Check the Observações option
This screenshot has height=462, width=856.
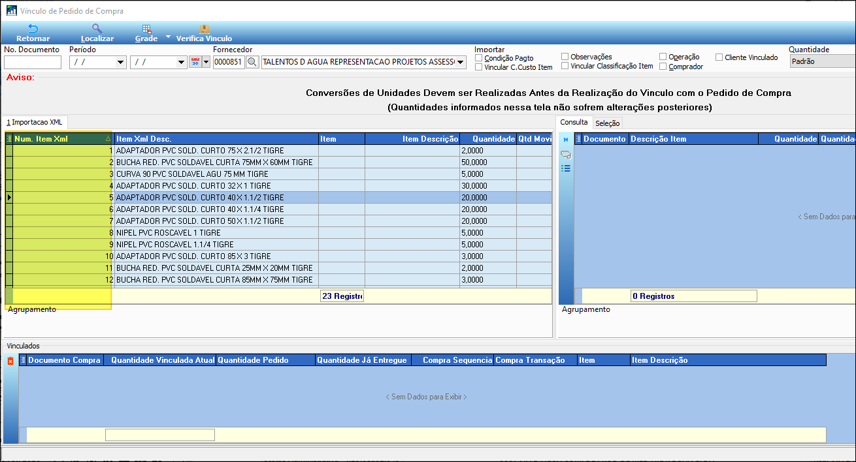(x=565, y=57)
